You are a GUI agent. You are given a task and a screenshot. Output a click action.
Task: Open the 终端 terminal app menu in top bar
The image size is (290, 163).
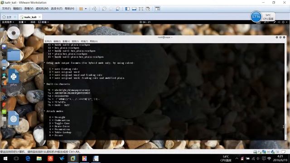(43, 22)
